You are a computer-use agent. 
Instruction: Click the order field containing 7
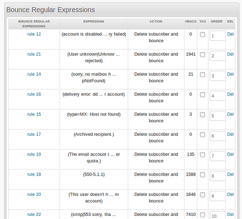(217, 156)
